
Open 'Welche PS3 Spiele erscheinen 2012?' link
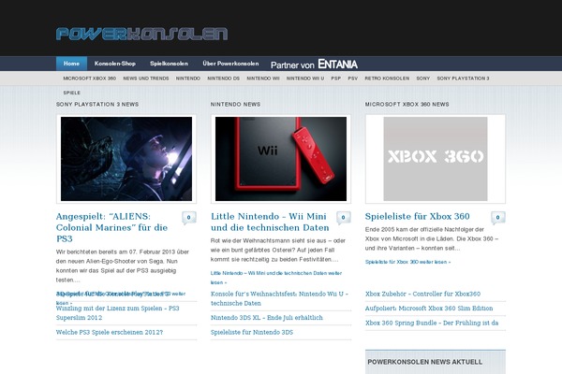pos(110,332)
